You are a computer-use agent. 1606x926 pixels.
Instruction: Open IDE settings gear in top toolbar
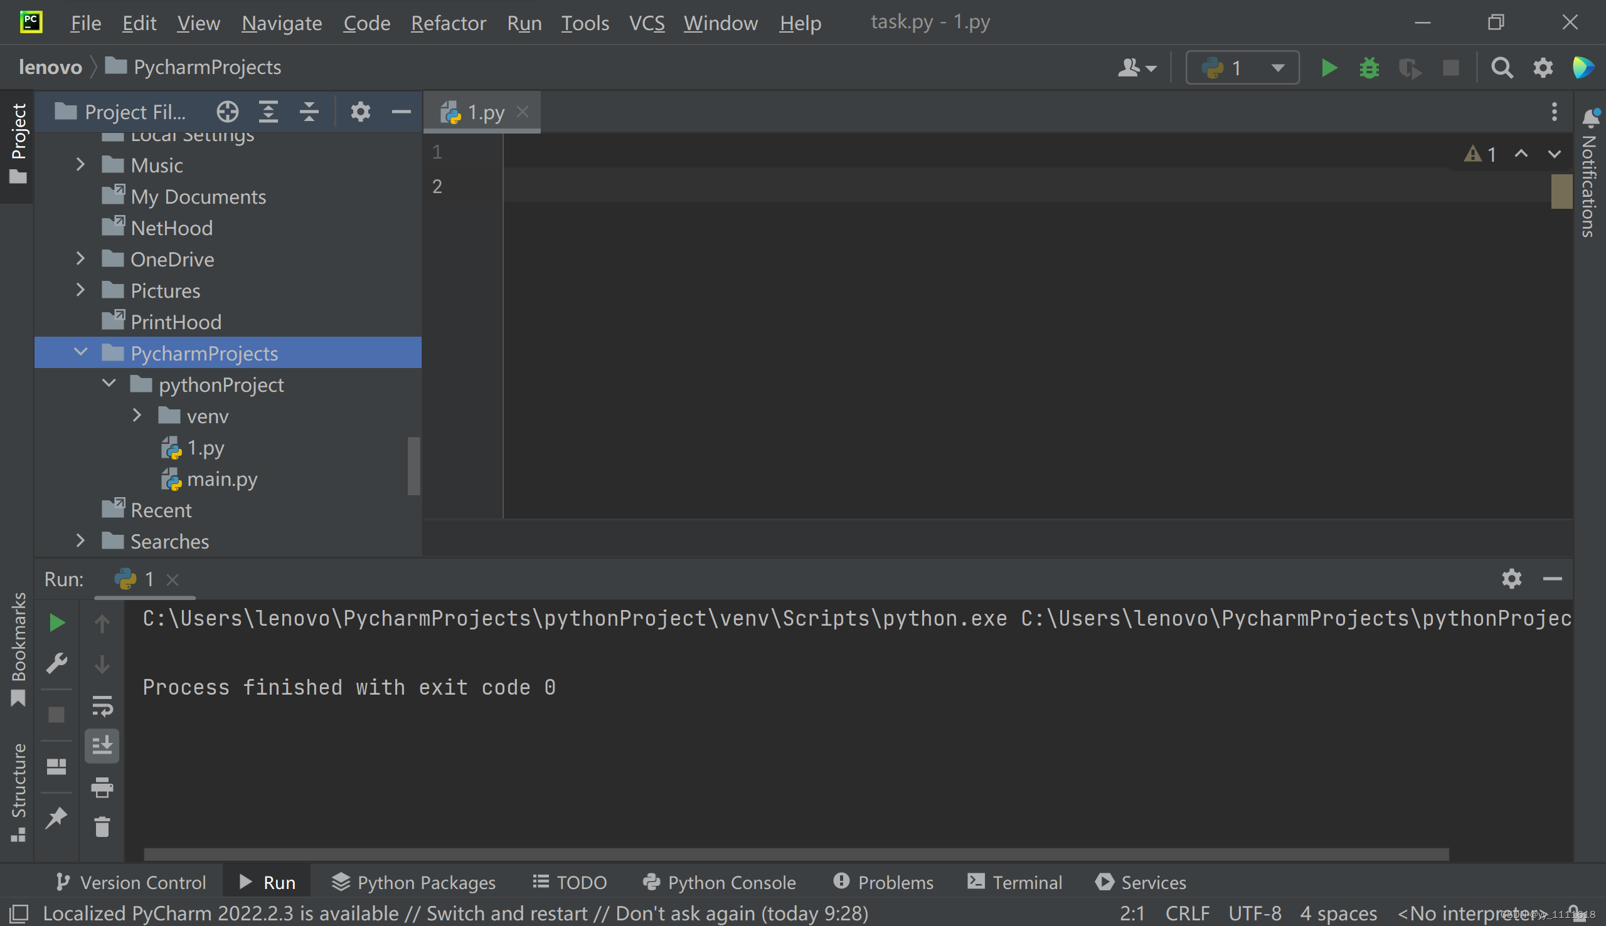[1543, 68]
